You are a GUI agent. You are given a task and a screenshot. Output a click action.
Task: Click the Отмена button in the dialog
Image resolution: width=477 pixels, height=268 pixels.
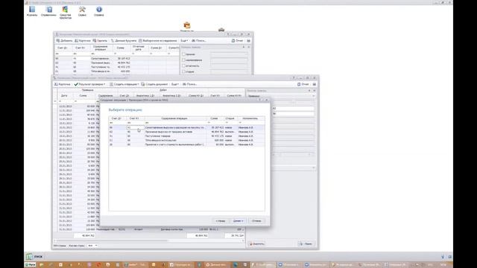click(256, 221)
